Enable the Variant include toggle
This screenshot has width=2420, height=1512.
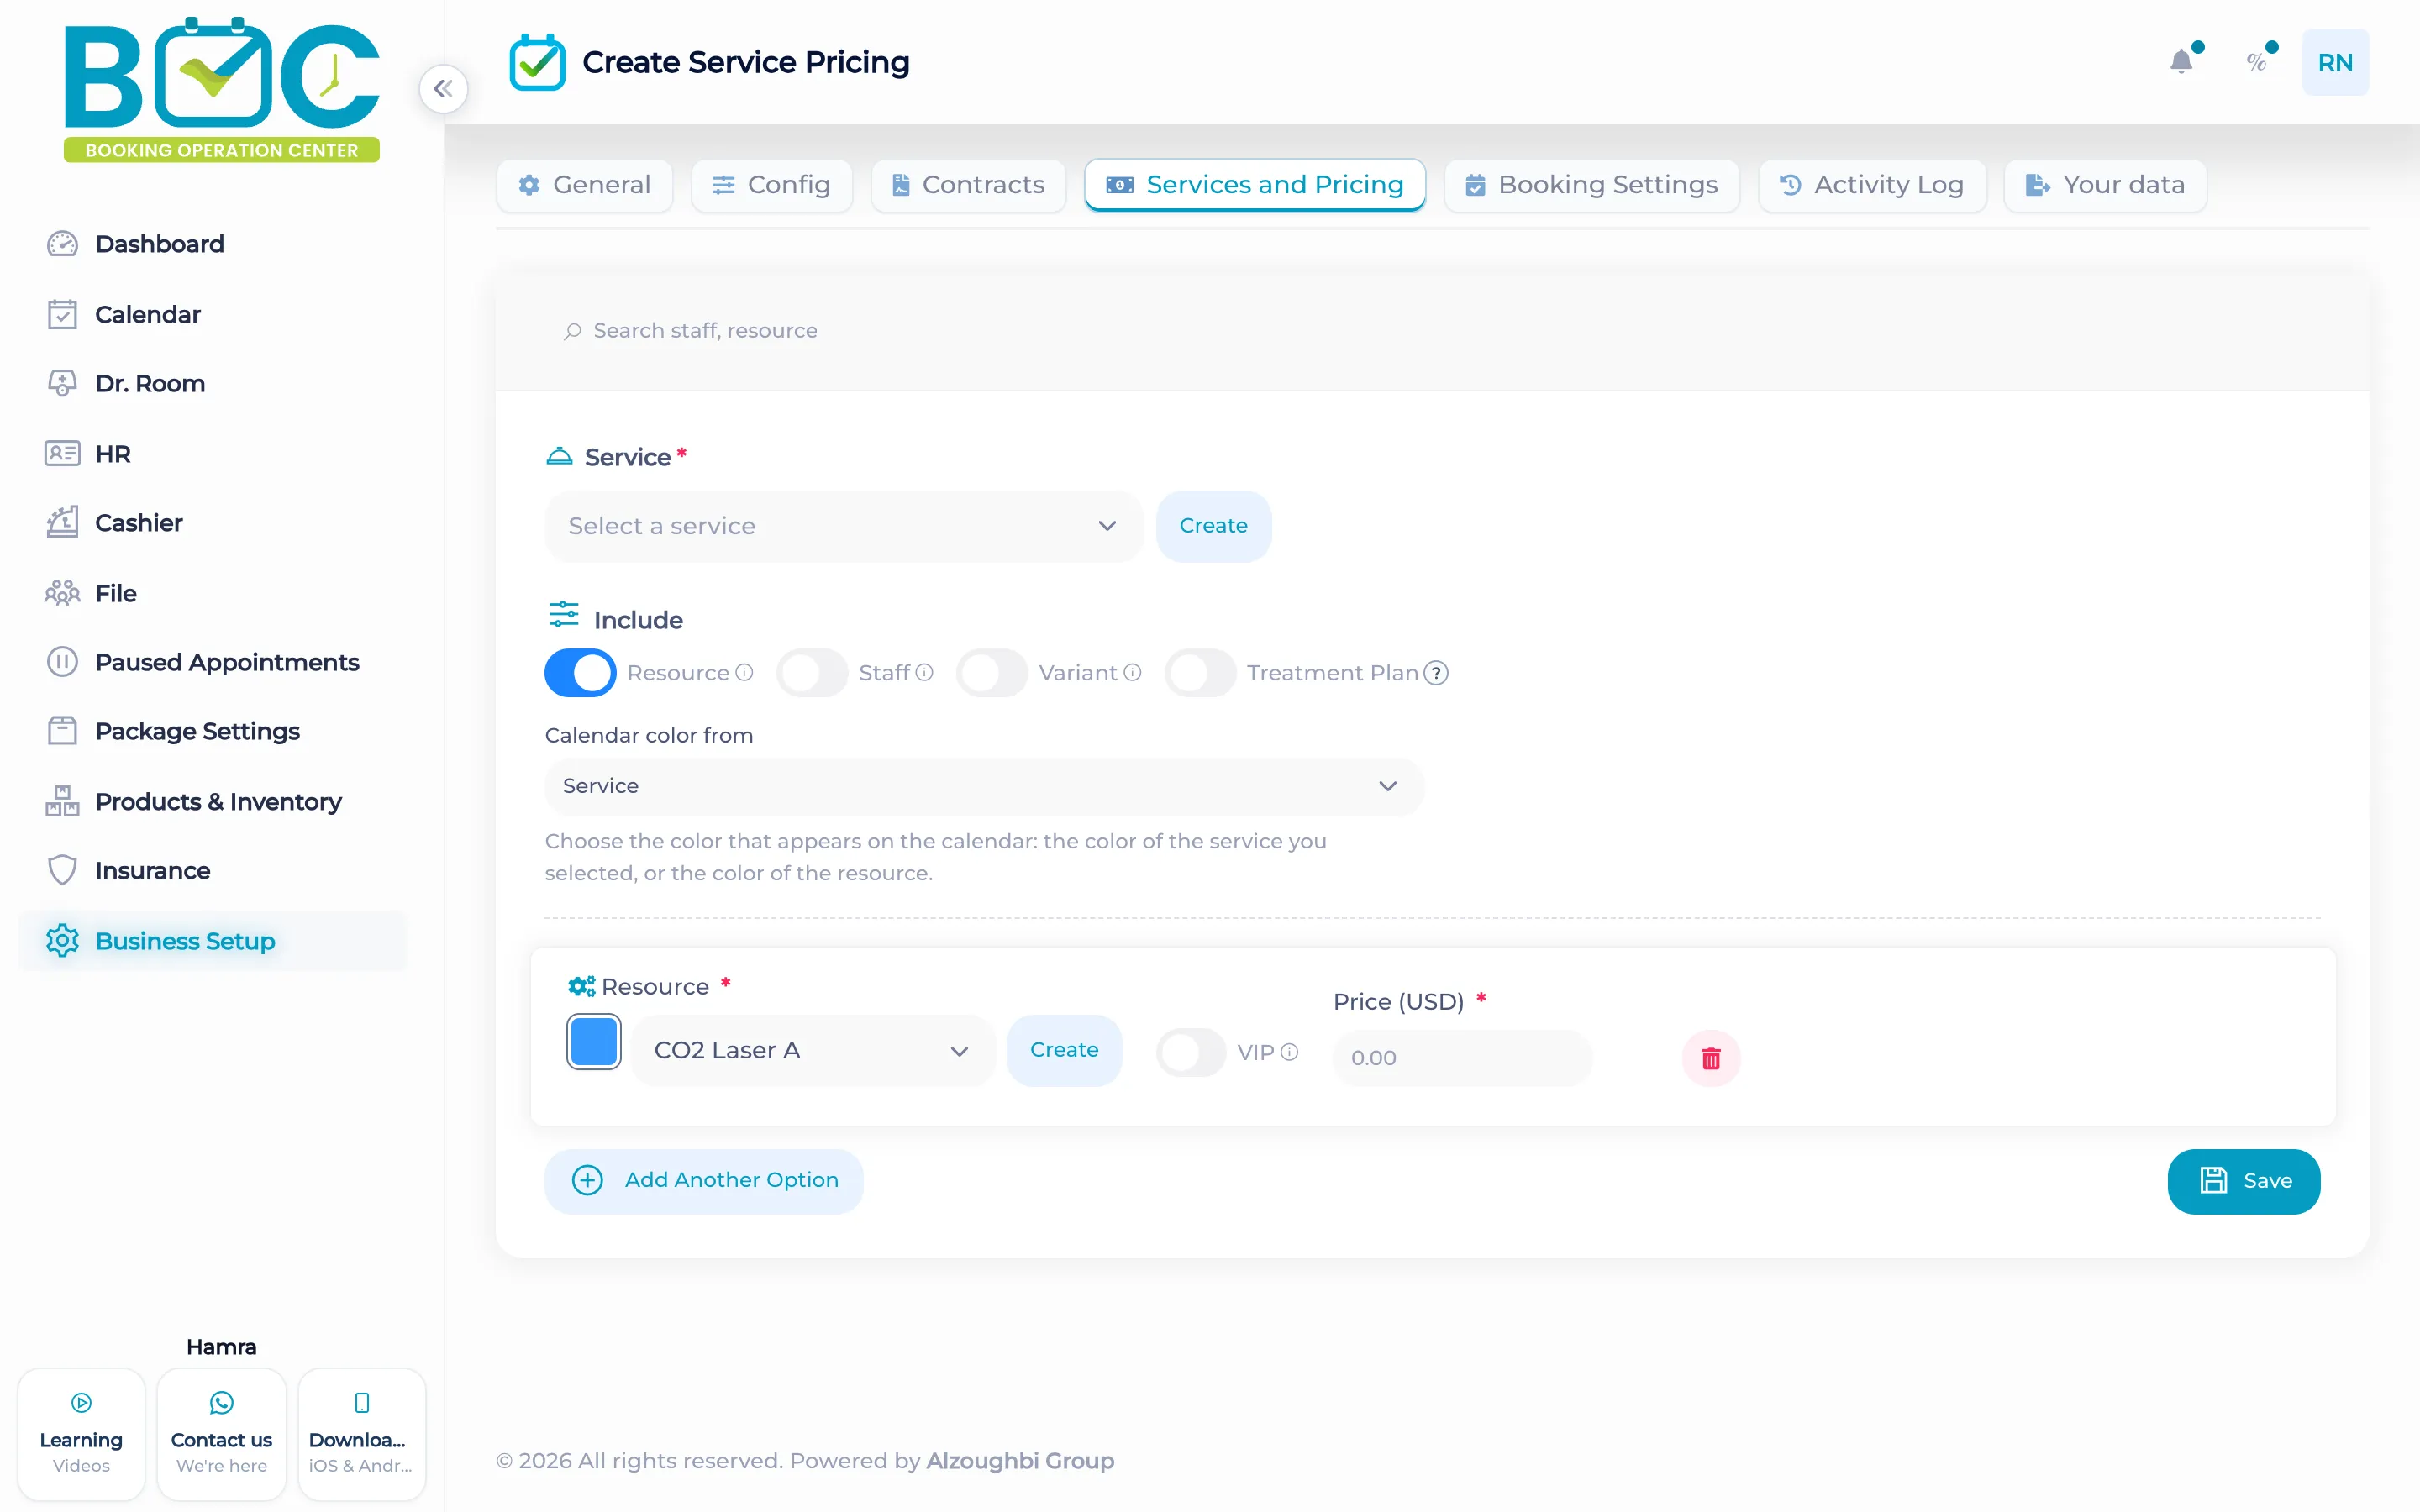(x=992, y=672)
